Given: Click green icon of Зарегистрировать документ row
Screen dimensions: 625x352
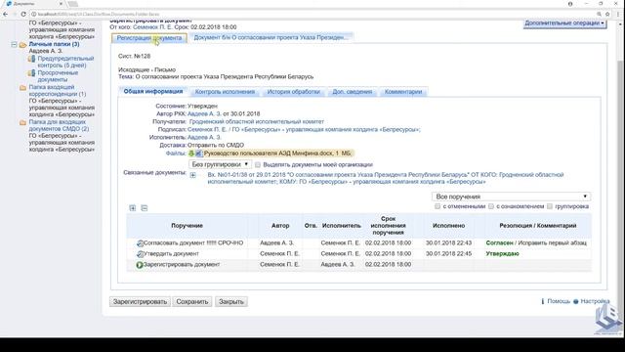Looking at the screenshot, I should click(x=140, y=265).
